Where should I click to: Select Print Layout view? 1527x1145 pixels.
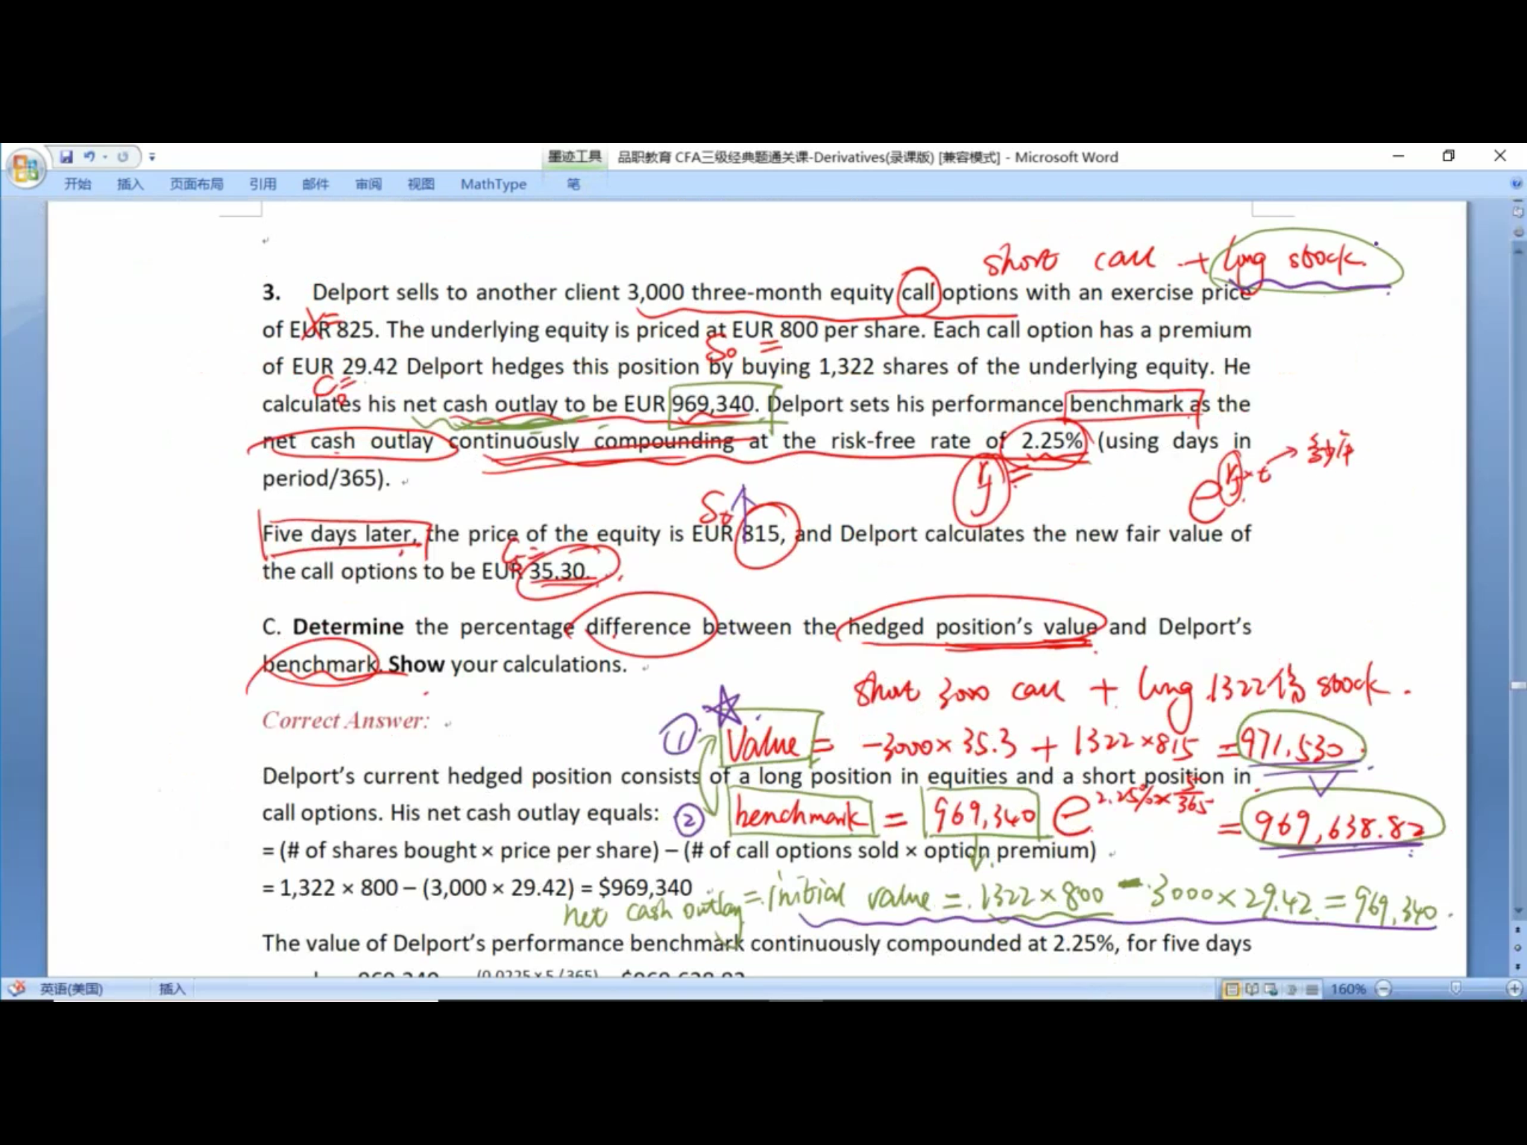pyautogui.click(x=1232, y=989)
